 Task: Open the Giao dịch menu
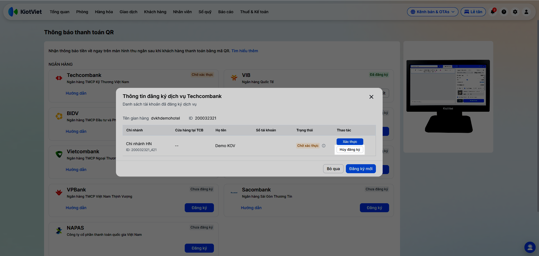tap(129, 12)
